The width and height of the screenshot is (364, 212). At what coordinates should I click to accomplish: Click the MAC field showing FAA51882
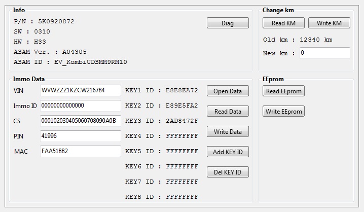(x=80, y=152)
